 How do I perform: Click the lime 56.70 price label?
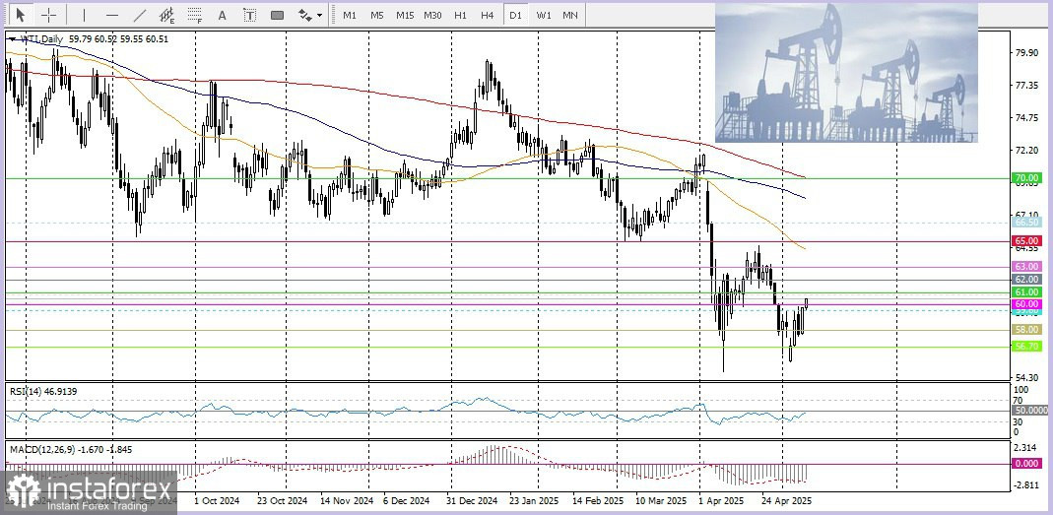[1027, 347]
